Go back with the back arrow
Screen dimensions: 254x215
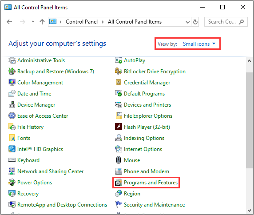point(9,22)
